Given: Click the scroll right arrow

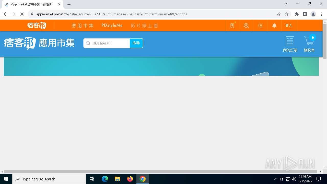Looking at the screenshot, I should [321, 171].
